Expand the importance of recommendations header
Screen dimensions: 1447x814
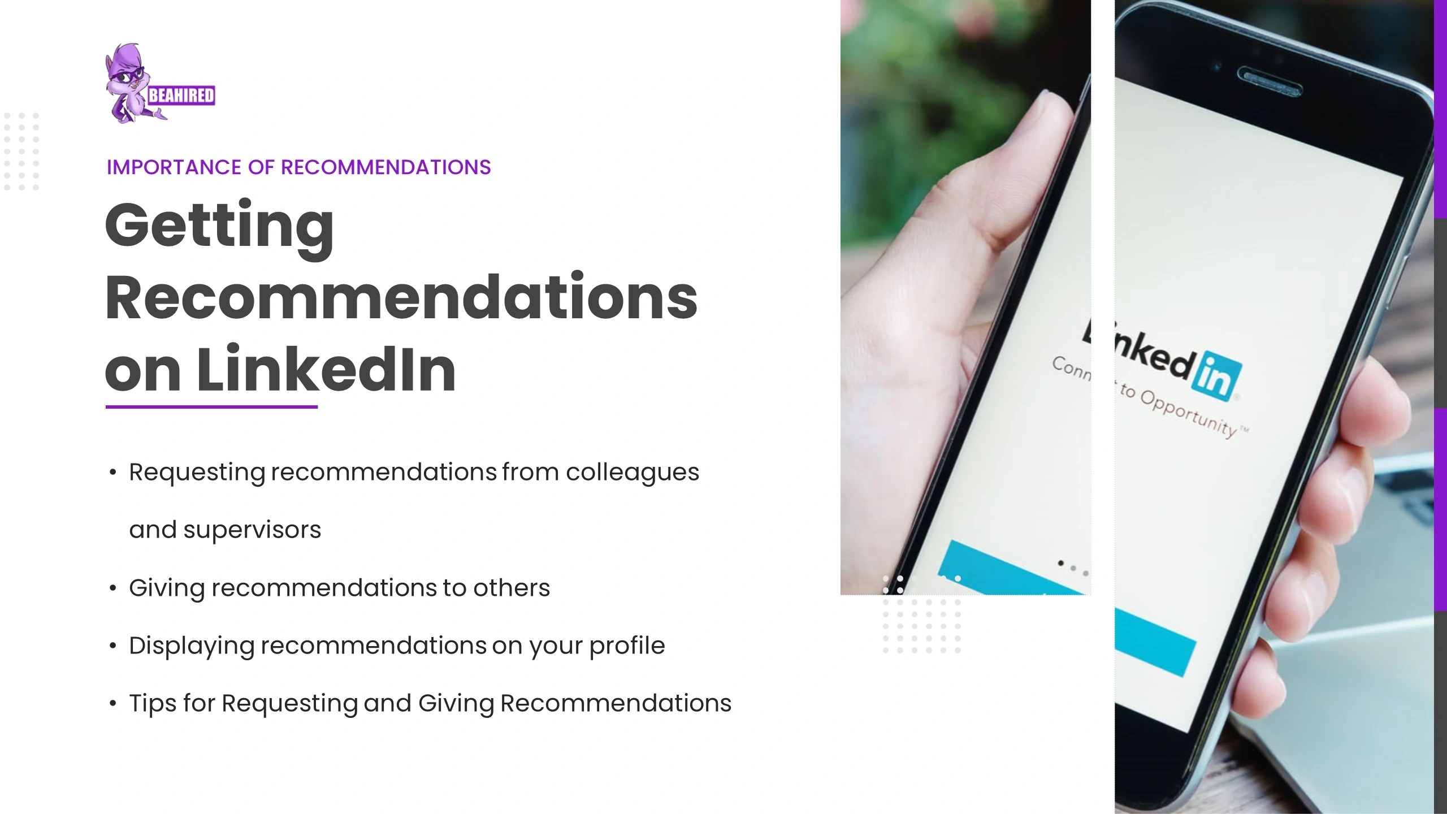coord(298,167)
